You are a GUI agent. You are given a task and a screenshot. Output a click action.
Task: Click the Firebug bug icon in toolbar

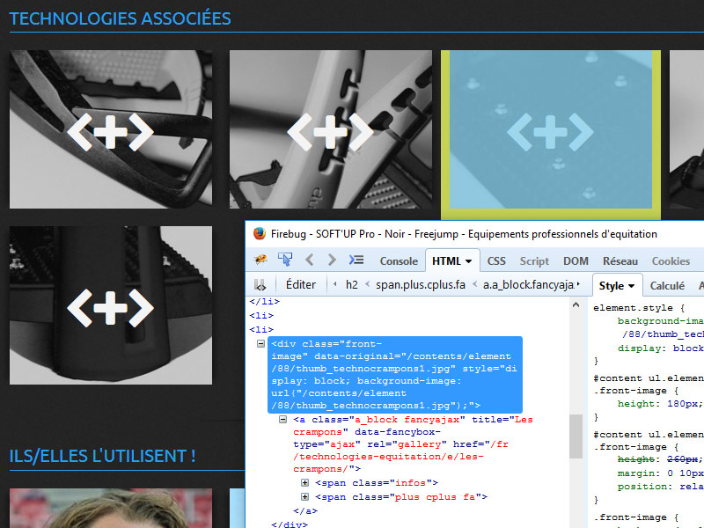[260, 260]
